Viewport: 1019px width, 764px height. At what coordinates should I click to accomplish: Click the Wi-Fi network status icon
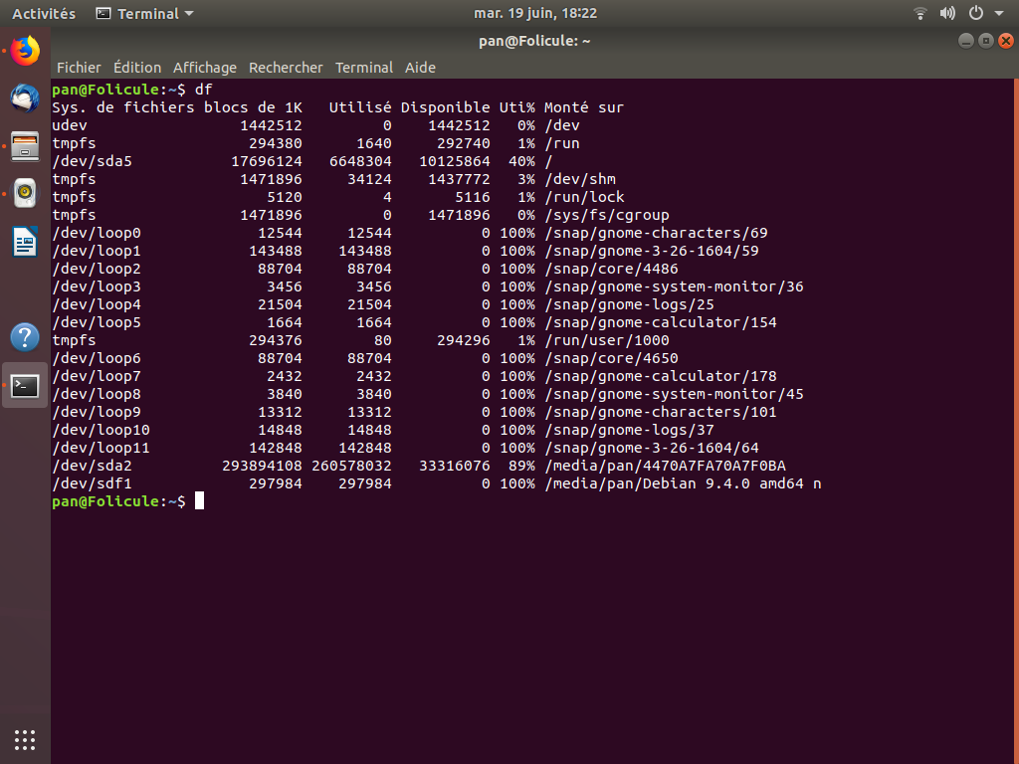pyautogui.click(x=920, y=14)
